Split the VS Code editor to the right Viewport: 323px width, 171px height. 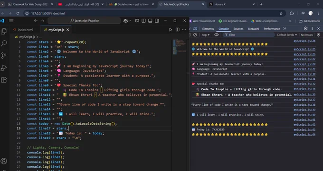tap(177, 30)
